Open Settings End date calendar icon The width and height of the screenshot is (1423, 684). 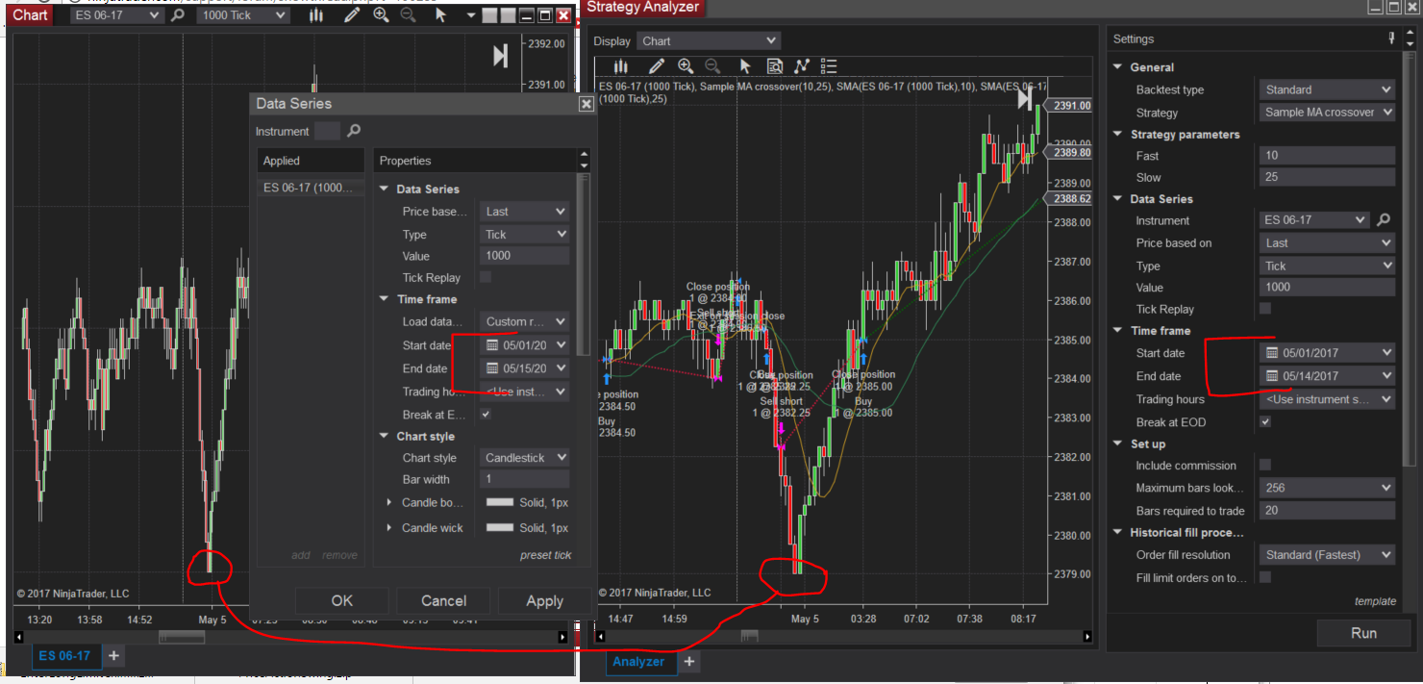1272,376
